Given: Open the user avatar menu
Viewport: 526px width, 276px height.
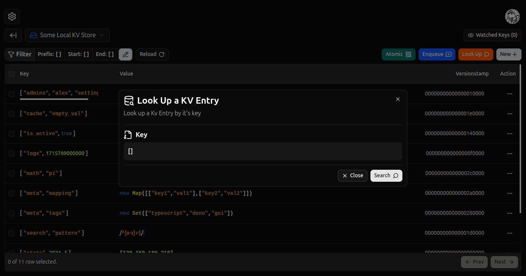Looking at the screenshot, I should point(512,17).
